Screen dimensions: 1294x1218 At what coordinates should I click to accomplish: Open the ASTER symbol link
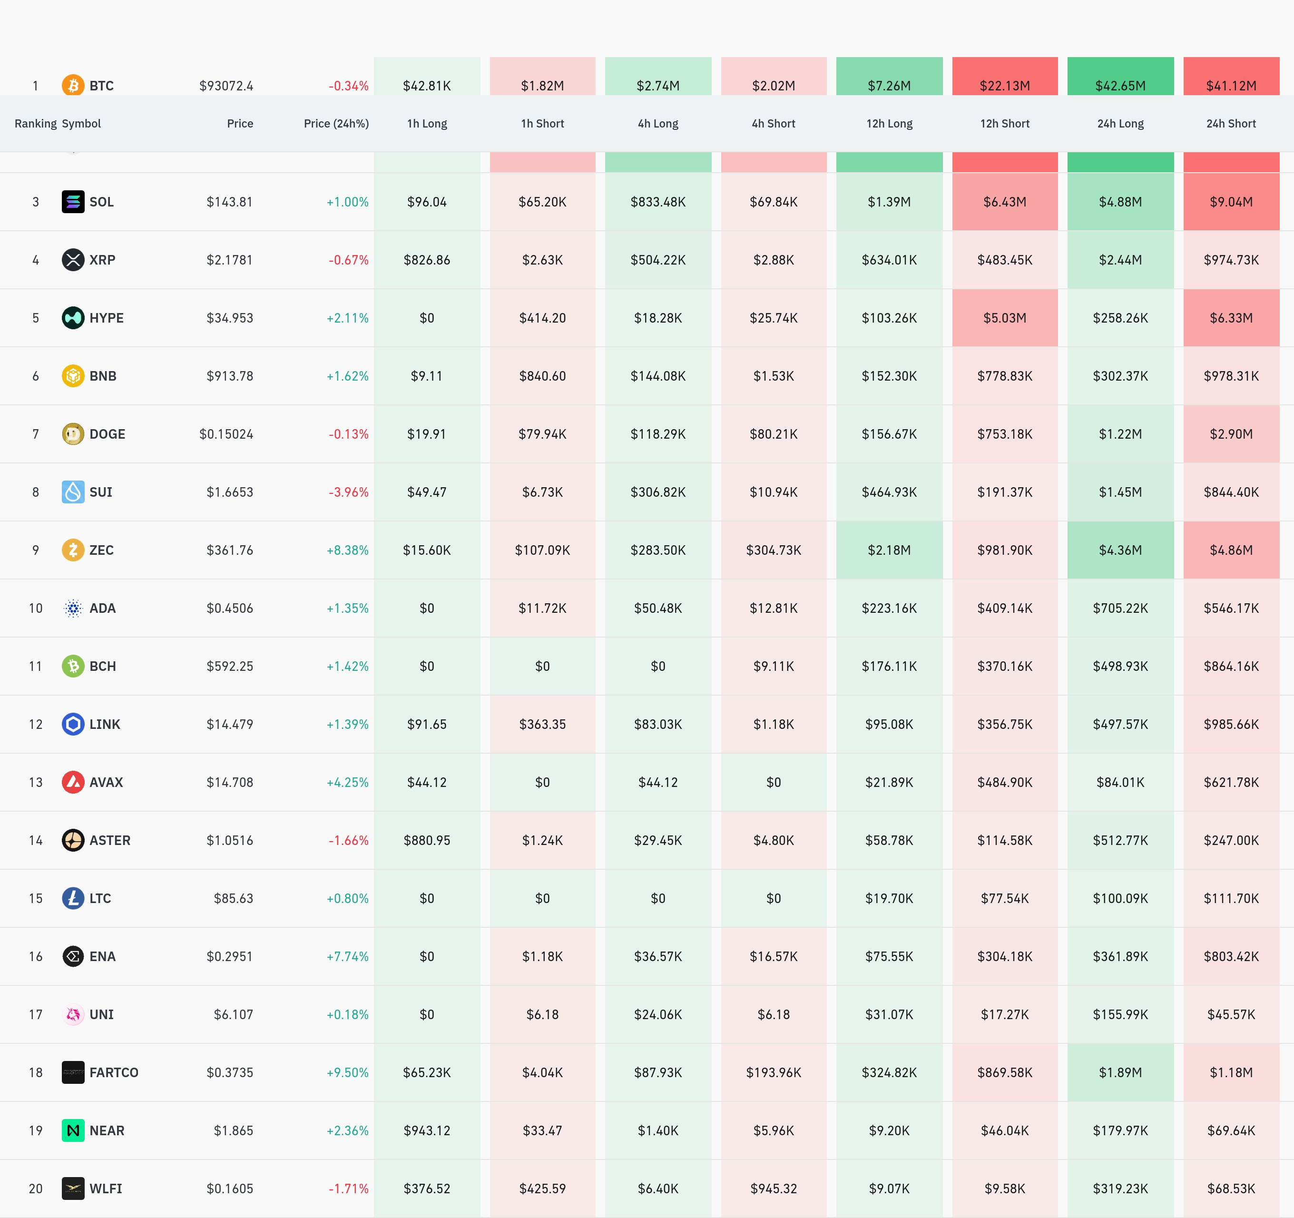coord(110,840)
